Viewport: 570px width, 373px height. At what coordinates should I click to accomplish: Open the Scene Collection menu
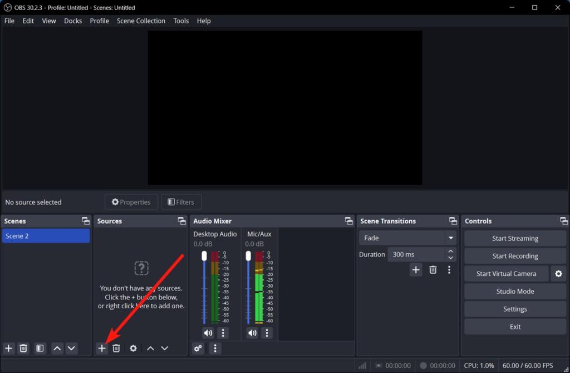[x=141, y=21]
